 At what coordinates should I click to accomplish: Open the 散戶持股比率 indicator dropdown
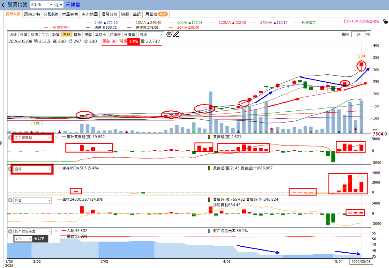tap(32, 232)
